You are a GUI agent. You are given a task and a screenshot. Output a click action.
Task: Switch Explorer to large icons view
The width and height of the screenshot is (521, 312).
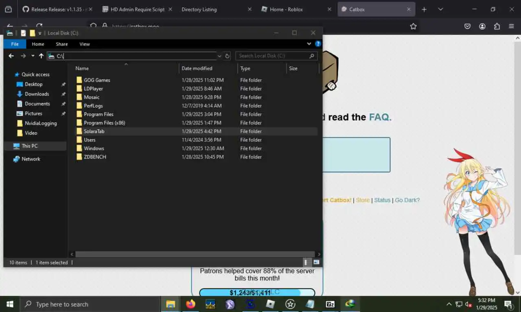click(x=316, y=262)
